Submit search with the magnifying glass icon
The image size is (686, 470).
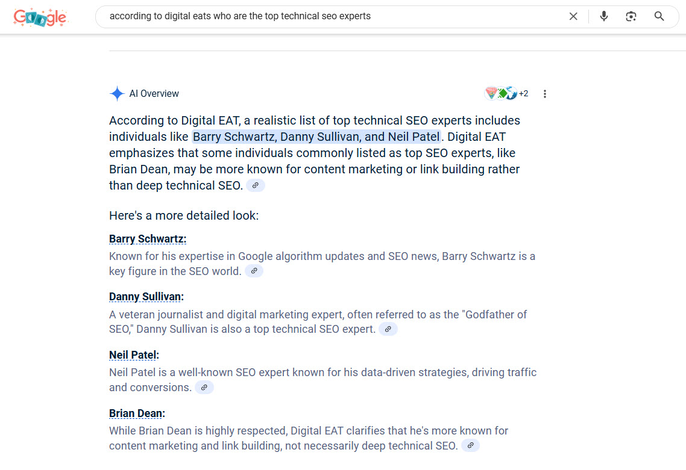click(659, 17)
